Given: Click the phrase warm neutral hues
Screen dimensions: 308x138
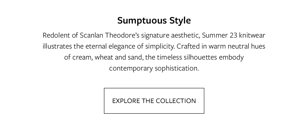Looking at the screenshot, I should (237, 47).
